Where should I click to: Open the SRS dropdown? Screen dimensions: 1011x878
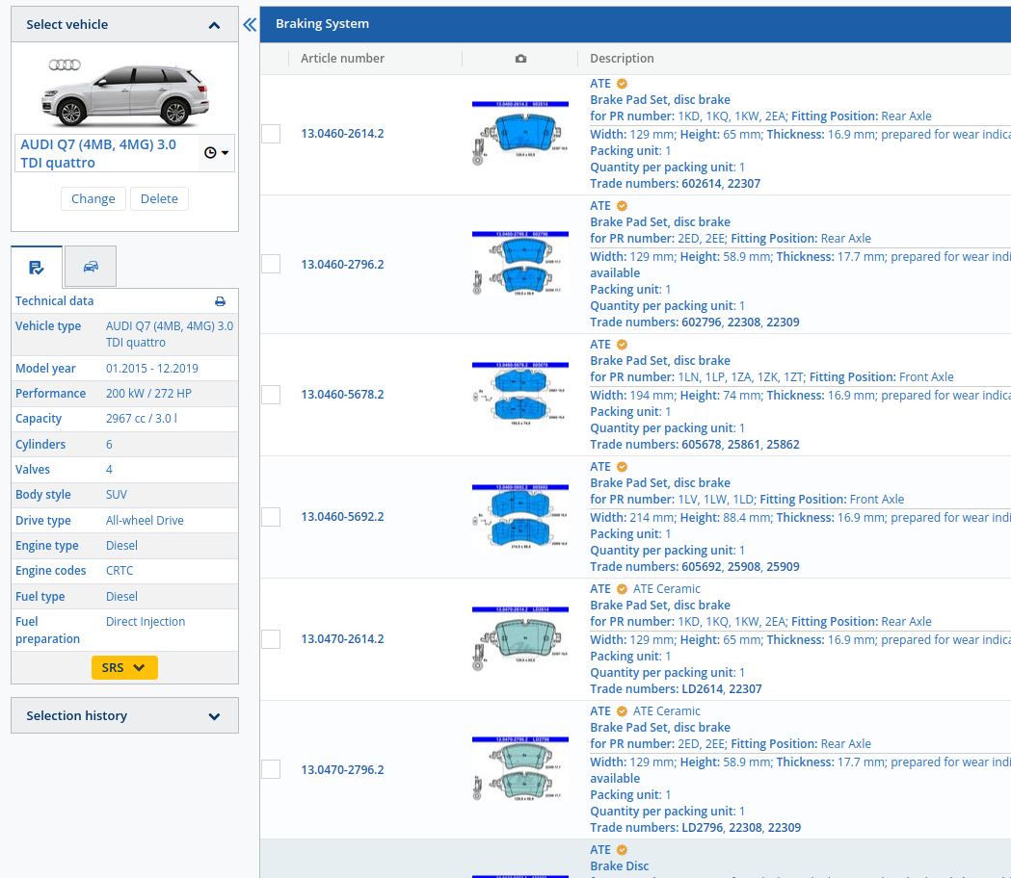click(124, 667)
